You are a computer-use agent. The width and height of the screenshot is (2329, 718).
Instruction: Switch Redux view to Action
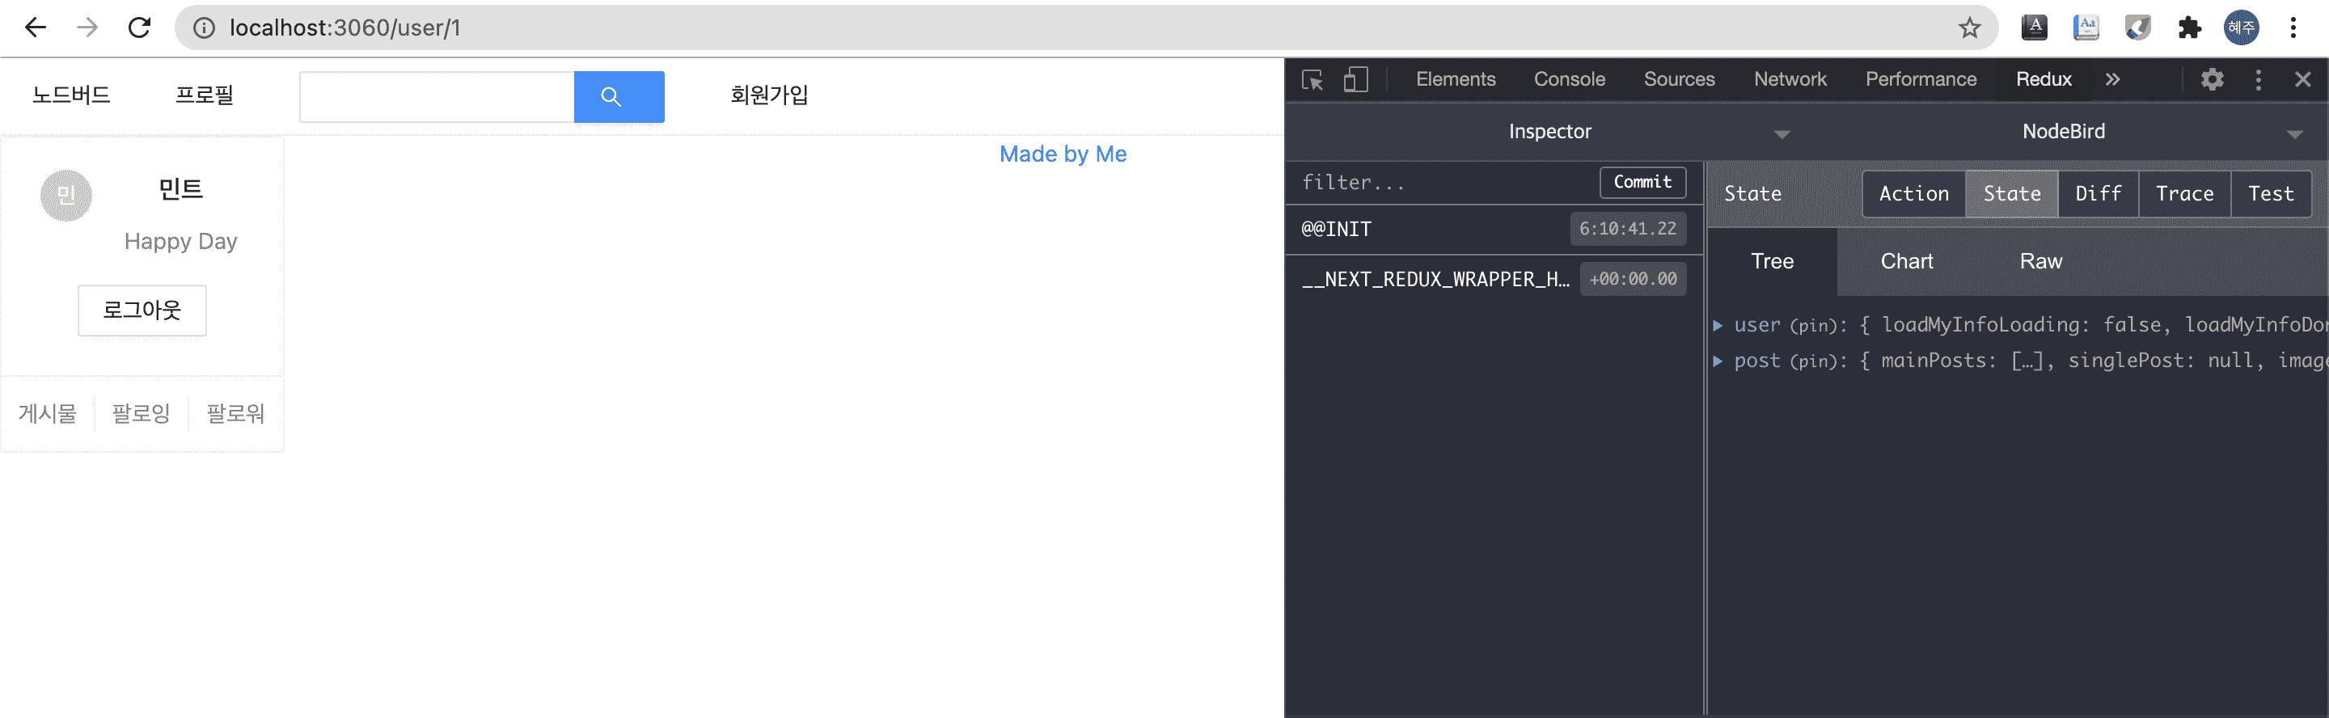pos(1914,194)
